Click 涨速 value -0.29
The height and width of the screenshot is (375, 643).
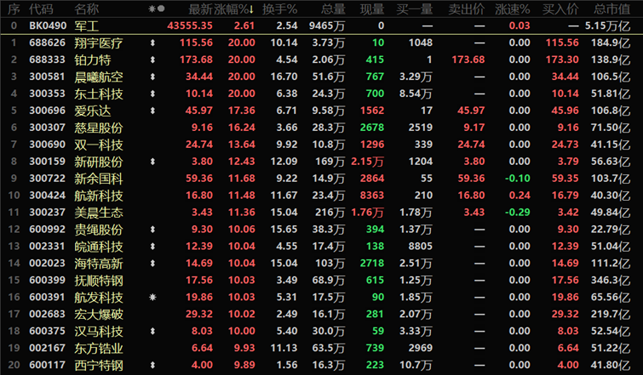pos(517,213)
